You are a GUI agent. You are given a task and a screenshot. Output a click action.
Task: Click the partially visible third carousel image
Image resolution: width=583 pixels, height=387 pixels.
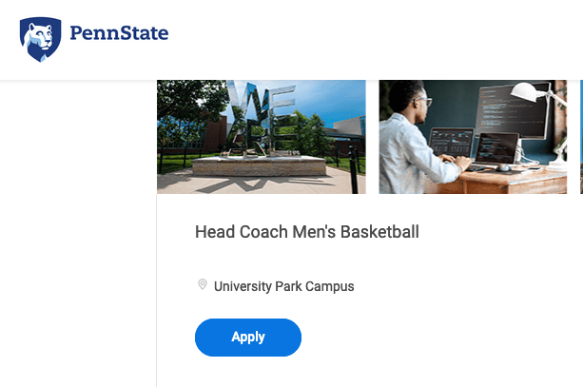coord(581,137)
